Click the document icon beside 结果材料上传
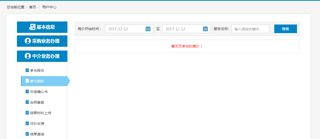The image size is (320, 139). [x=27, y=113]
